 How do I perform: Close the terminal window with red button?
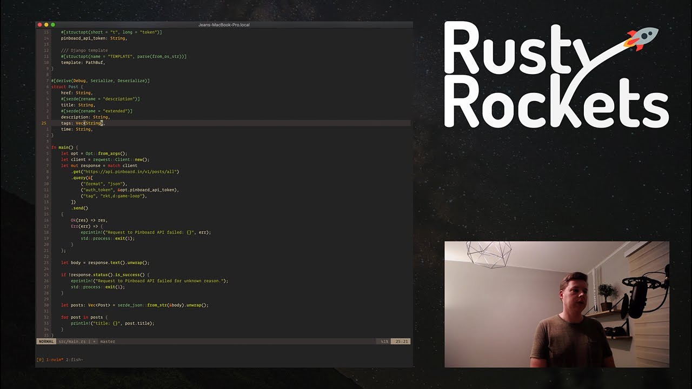point(39,25)
